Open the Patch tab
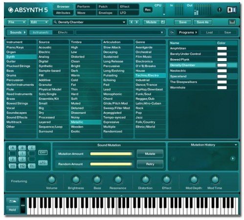 tap(107, 7)
